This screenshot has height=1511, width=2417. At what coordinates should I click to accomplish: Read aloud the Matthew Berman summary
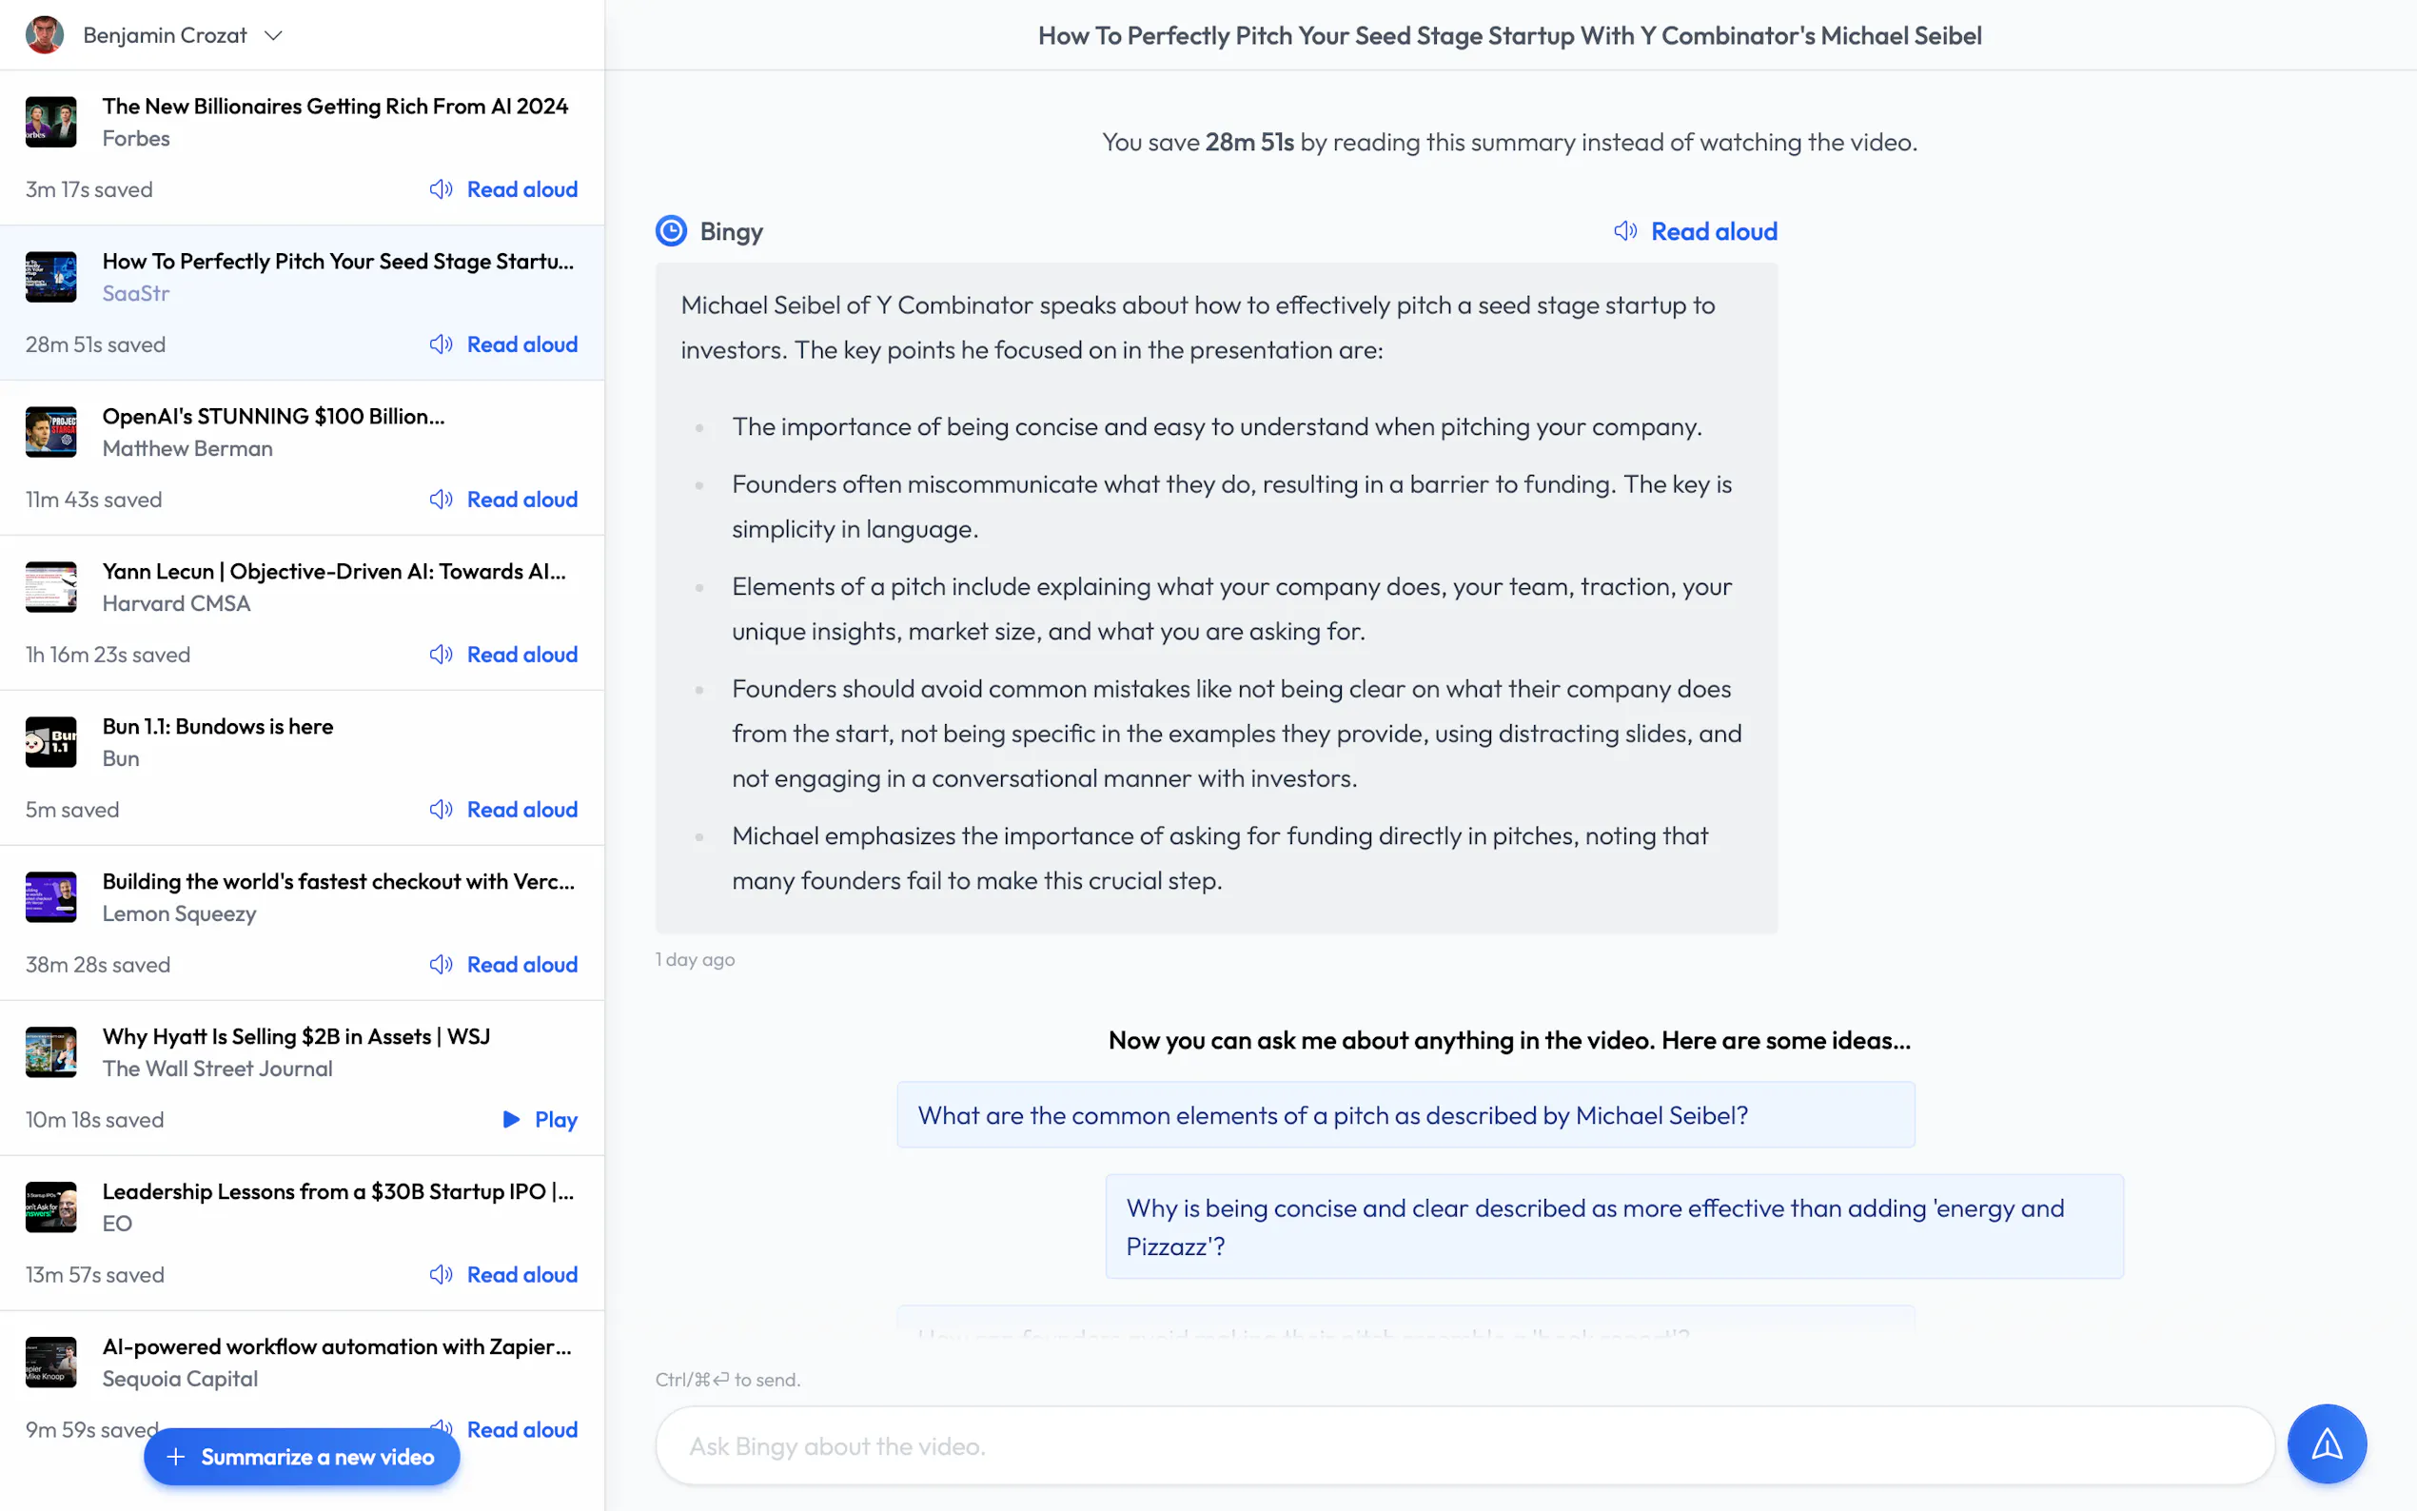pos(521,500)
